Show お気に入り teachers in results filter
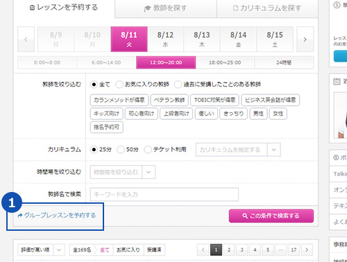Image resolution: width=347 pixels, height=262 pixels. 128,250
